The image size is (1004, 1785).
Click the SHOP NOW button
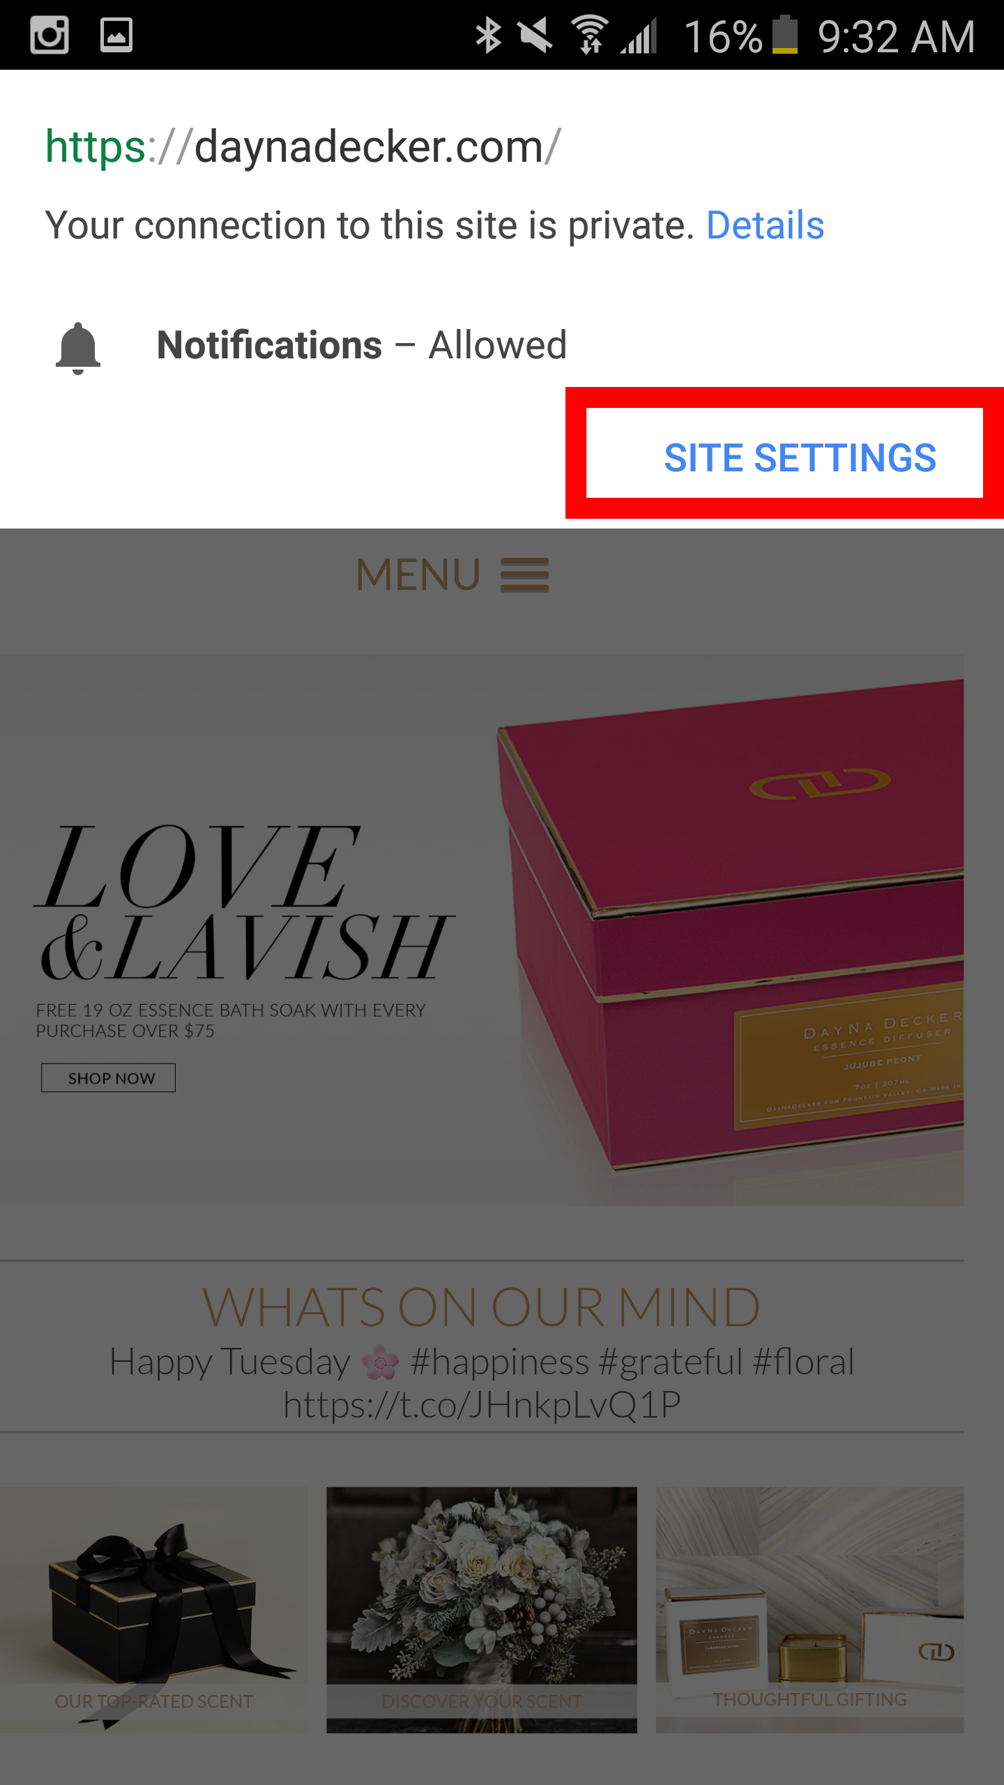point(108,1078)
